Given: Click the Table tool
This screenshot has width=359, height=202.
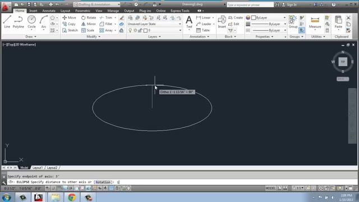Looking at the screenshot, I should 203,30.
